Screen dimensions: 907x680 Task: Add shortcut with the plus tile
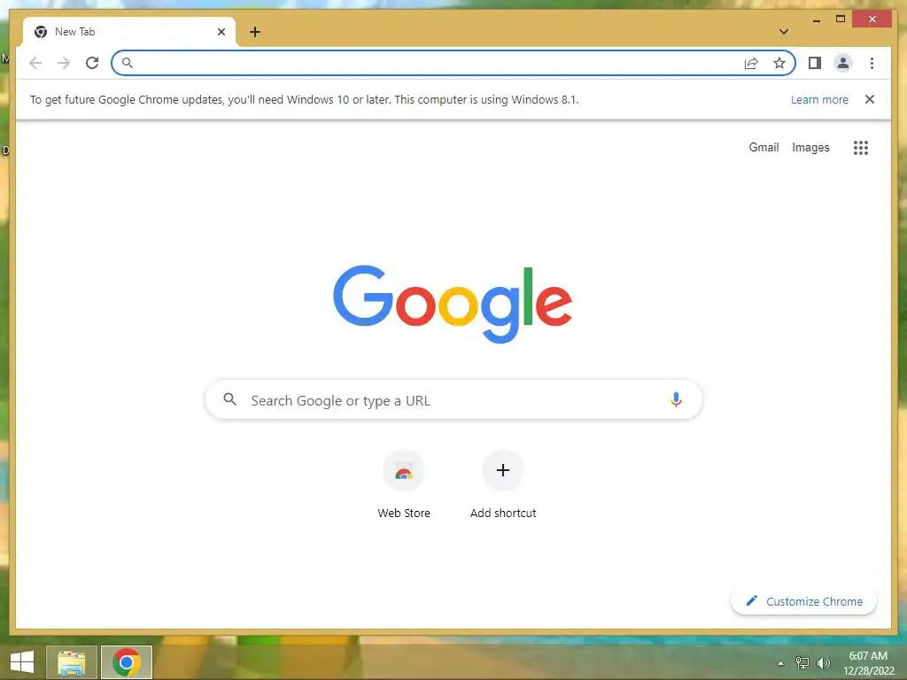[503, 485]
